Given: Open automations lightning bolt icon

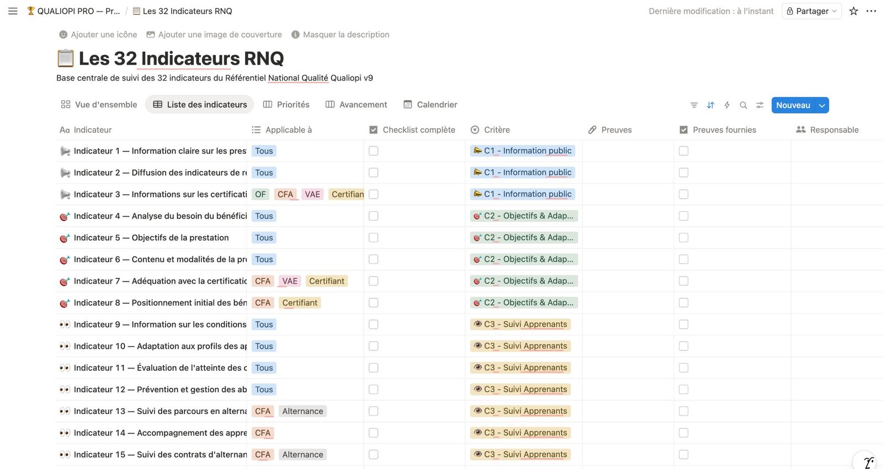Looking at the screenshot, I should (x=727, y=105).
